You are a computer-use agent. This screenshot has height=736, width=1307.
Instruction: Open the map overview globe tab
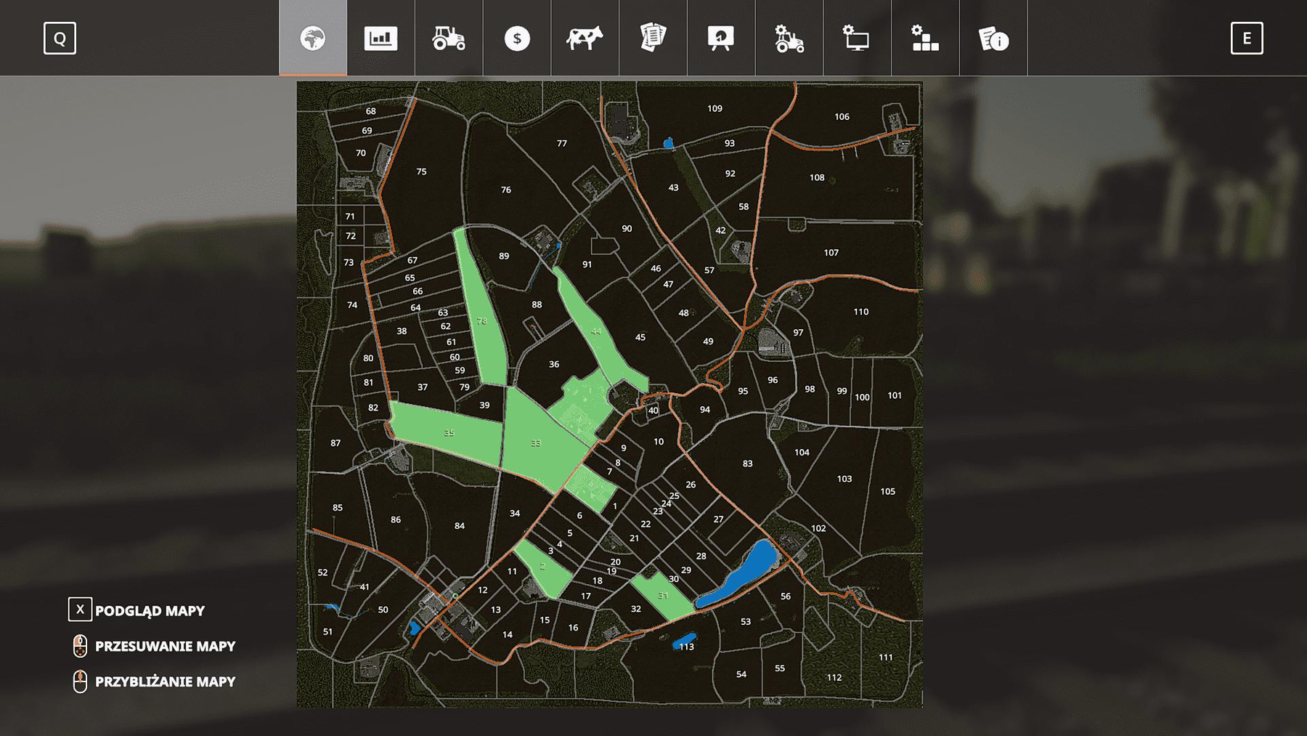click(x=313, y=38)
